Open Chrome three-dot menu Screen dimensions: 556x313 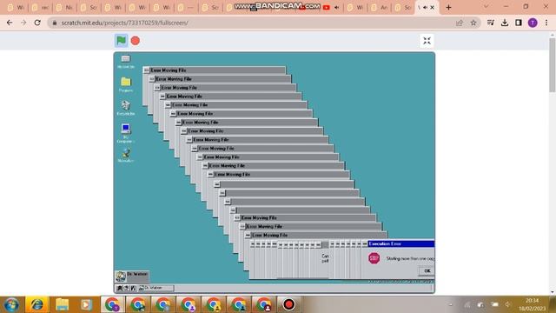pos(546,23)
